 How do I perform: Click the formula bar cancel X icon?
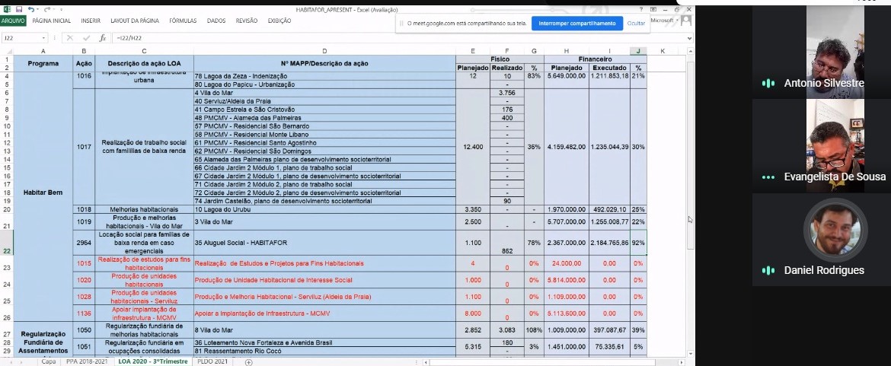click(x=70, y=37)
